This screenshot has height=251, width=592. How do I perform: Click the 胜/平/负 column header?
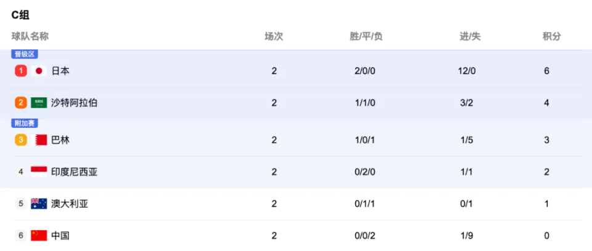point(366,36)
